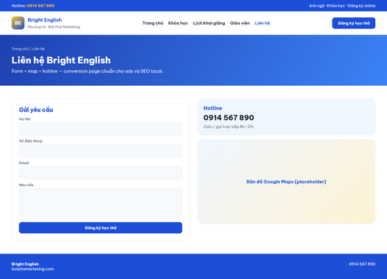387x279 pixels.
Task: Click the 0914 567 890 number in Hotline card
Action: pyautogui.click(x=229, y=118)
